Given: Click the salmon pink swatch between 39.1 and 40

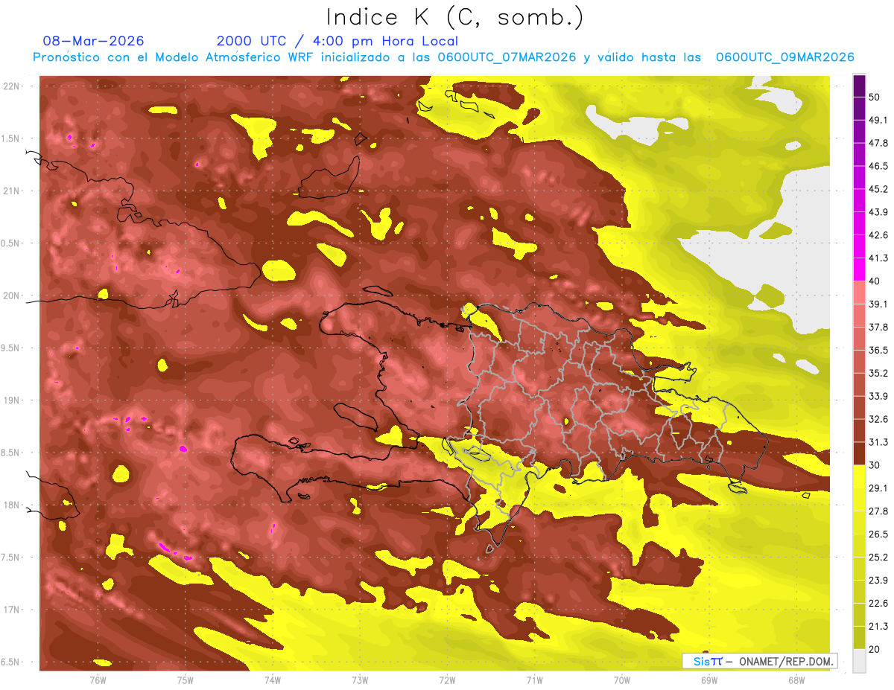Looking at the screenshot, I should 859,293.
